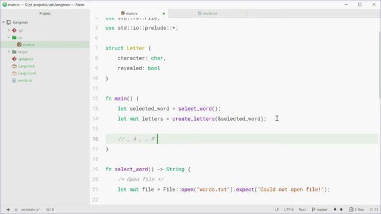The width and height of the screenshot is (381, 214).
Task: Click line number 7 in the gutter
Action: (x=96, y=48)
